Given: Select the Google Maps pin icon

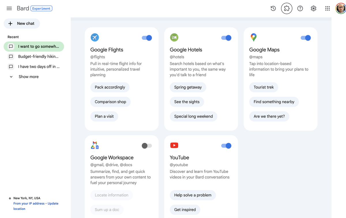Looking at the screenshot, I should [253, 37].
